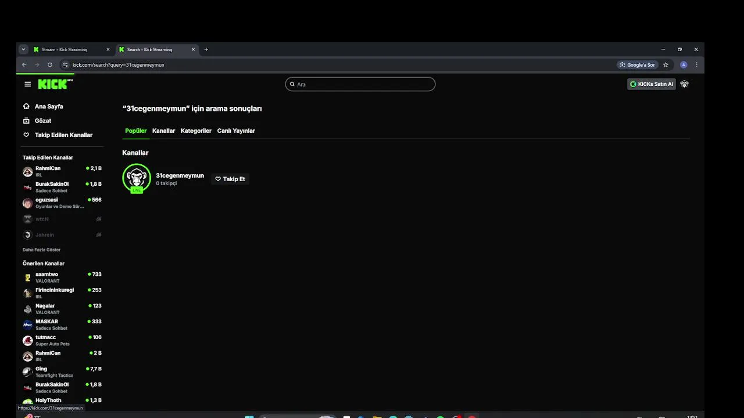Image resolution: width=744 pixels, height=418 pixels.
Task: Click wtcN offline status icon
Action: coord(98,219)
